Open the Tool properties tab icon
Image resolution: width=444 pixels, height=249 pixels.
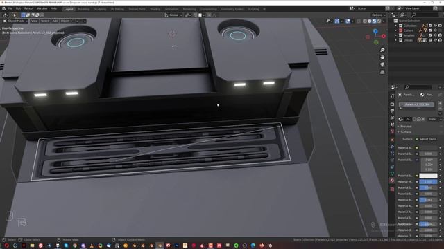[x=392, y=96]
